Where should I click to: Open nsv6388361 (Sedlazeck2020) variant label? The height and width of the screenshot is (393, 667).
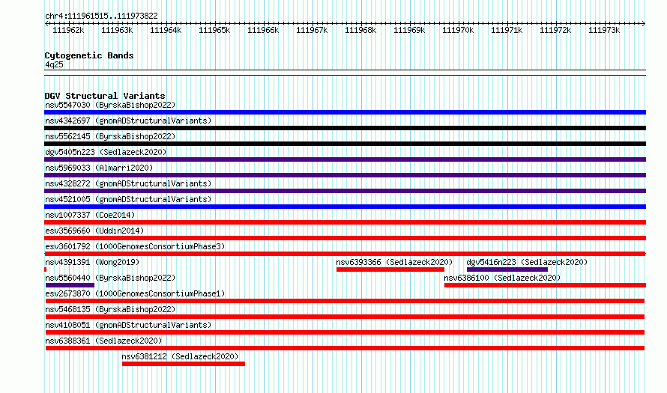[x=103, y=341]
